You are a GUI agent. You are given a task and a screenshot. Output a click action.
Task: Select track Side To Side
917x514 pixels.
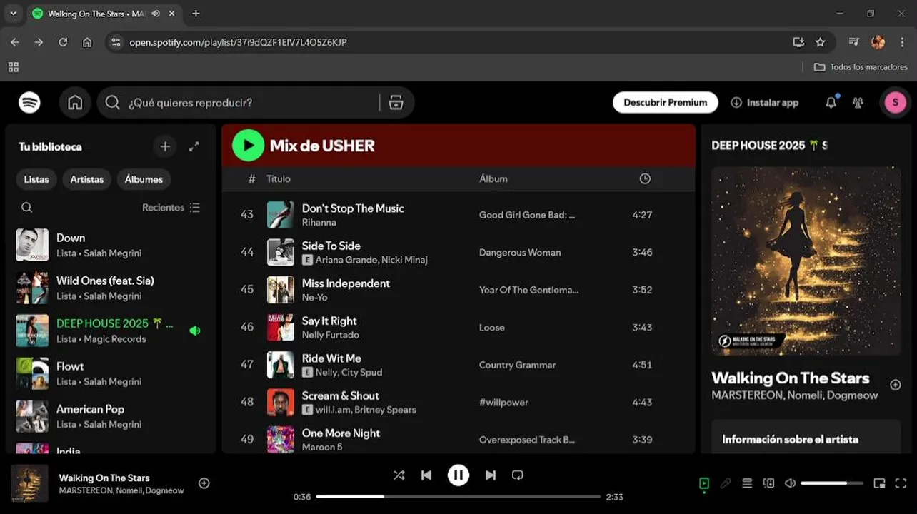331,246
